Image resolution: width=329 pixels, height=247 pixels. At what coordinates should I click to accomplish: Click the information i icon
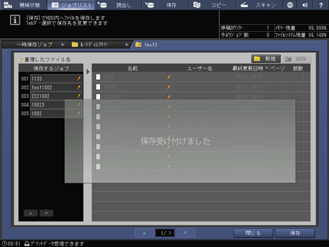point(15,20)
